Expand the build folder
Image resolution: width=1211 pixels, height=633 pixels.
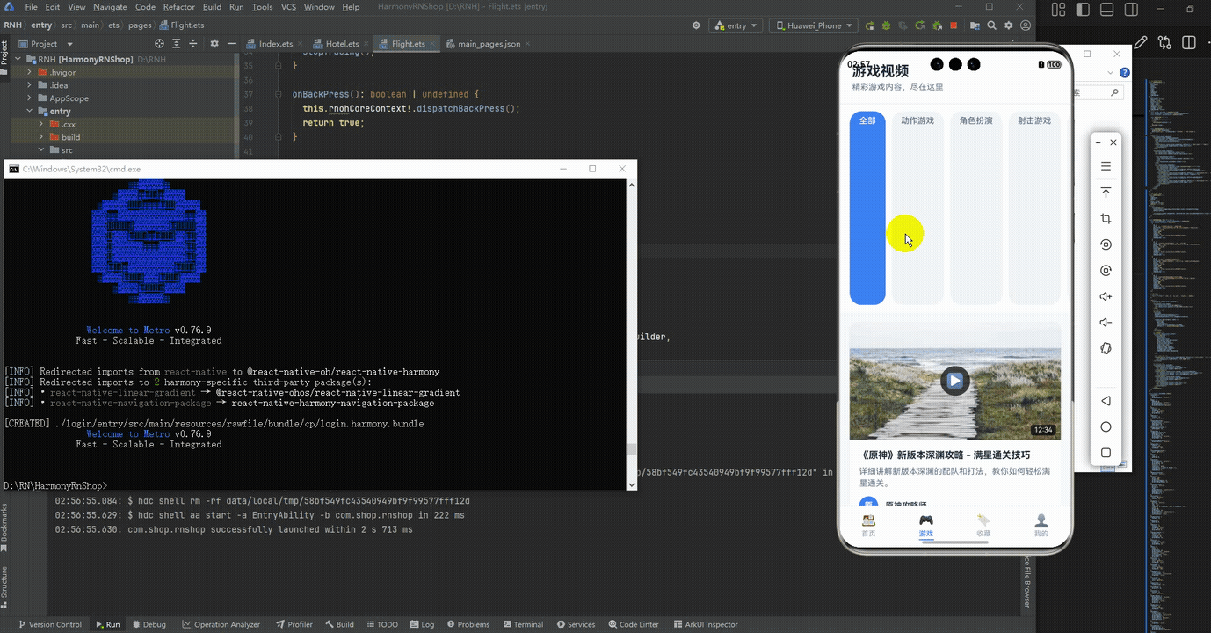(41, 137)
